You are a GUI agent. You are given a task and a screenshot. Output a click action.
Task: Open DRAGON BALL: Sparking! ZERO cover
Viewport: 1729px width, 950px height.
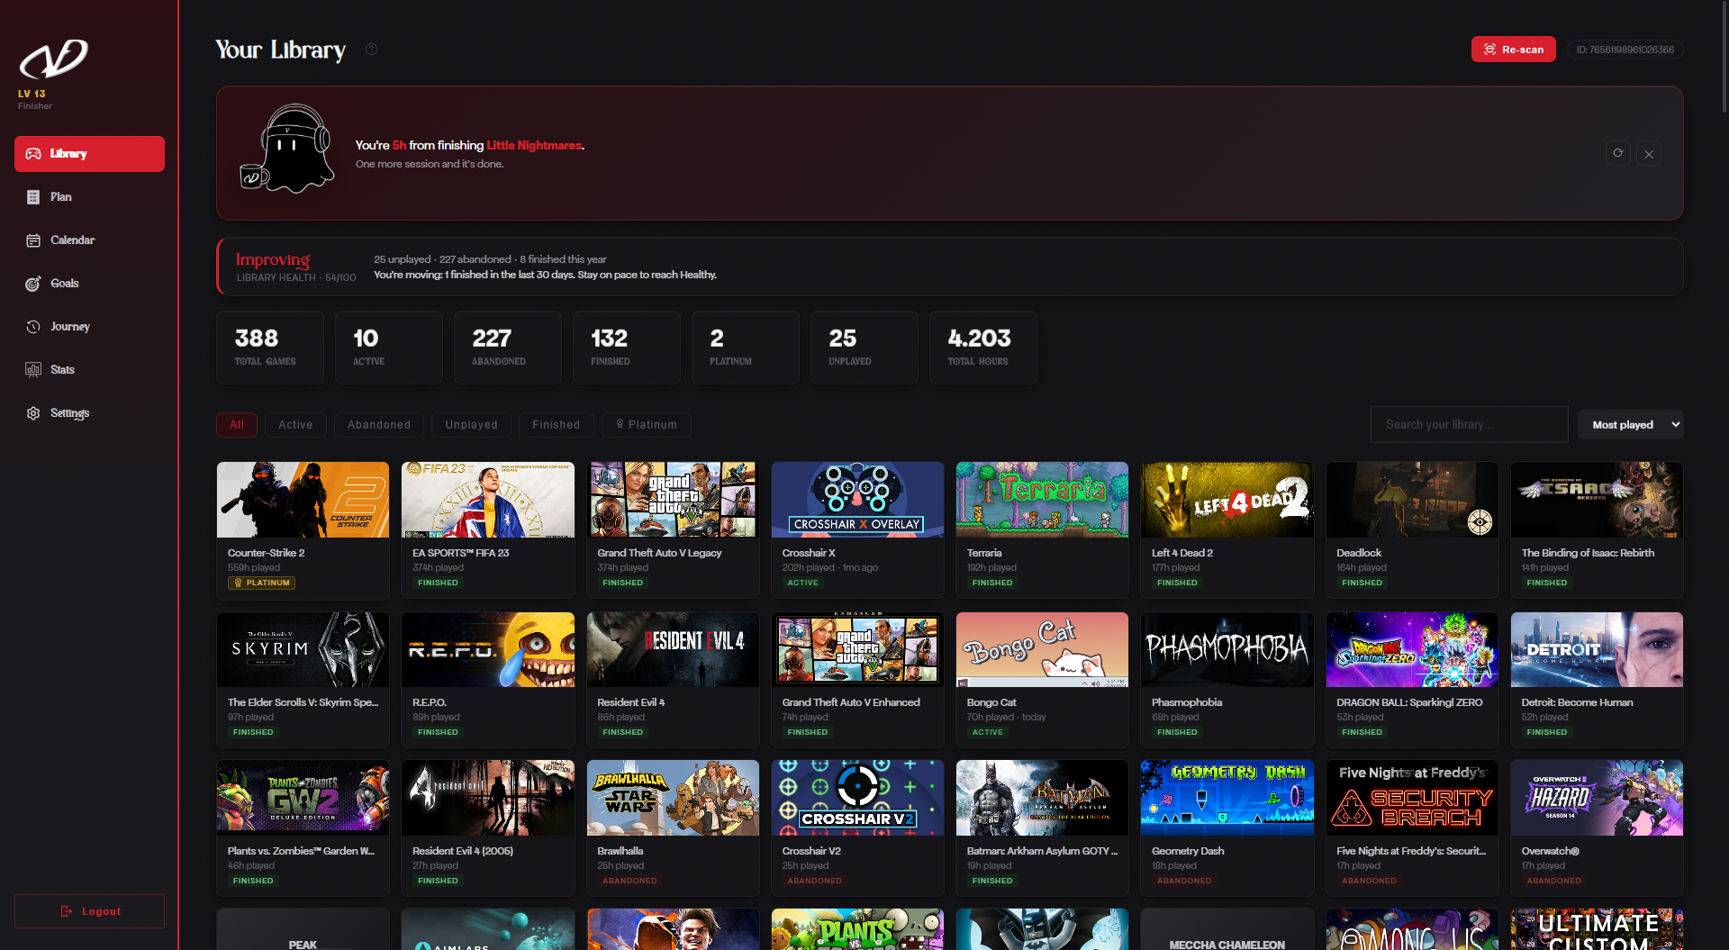1412,649
